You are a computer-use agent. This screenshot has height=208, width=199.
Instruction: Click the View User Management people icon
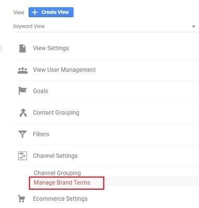point(22,70)
